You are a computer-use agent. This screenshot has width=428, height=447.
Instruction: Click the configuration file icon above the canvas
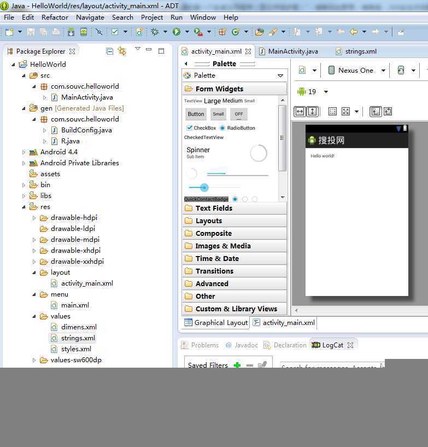tap(302, 70)
